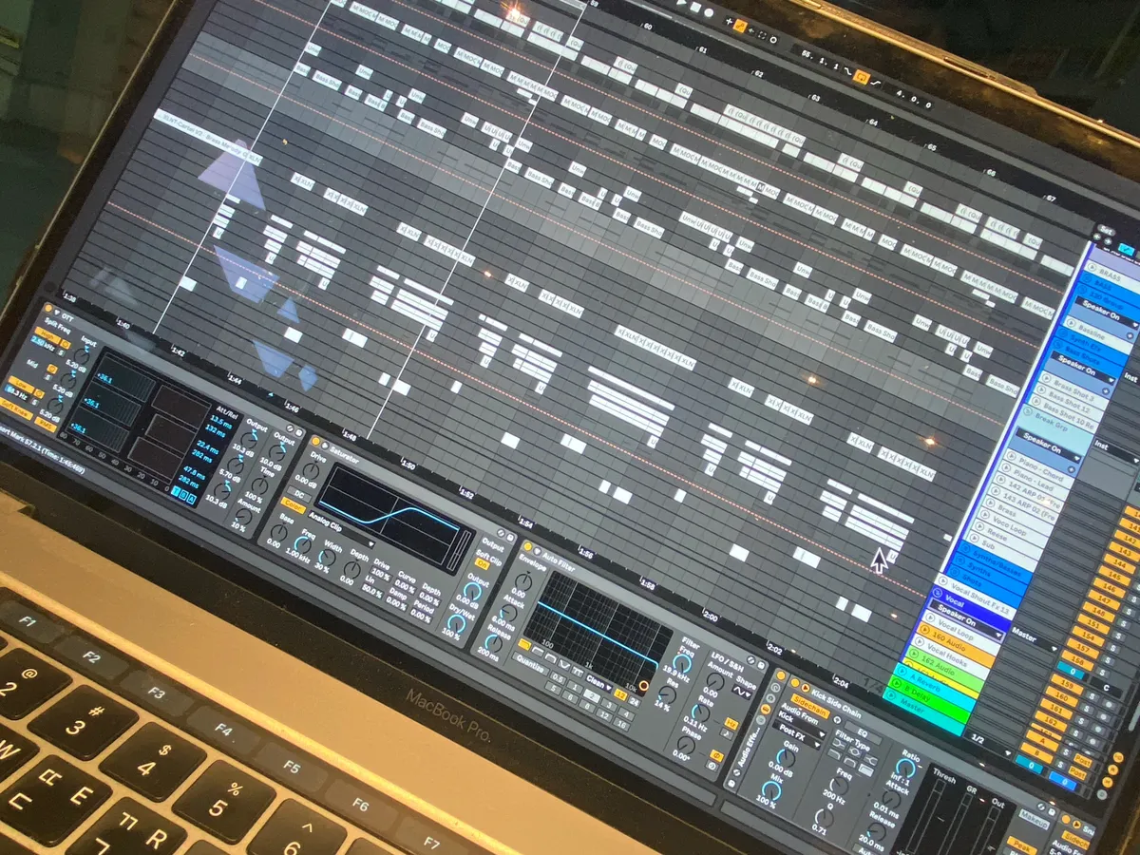This screenshot has width=1140, height=855.
Task: Enable the DC button in Saturator
Action: pyautogui.click(x=299, y=494)
